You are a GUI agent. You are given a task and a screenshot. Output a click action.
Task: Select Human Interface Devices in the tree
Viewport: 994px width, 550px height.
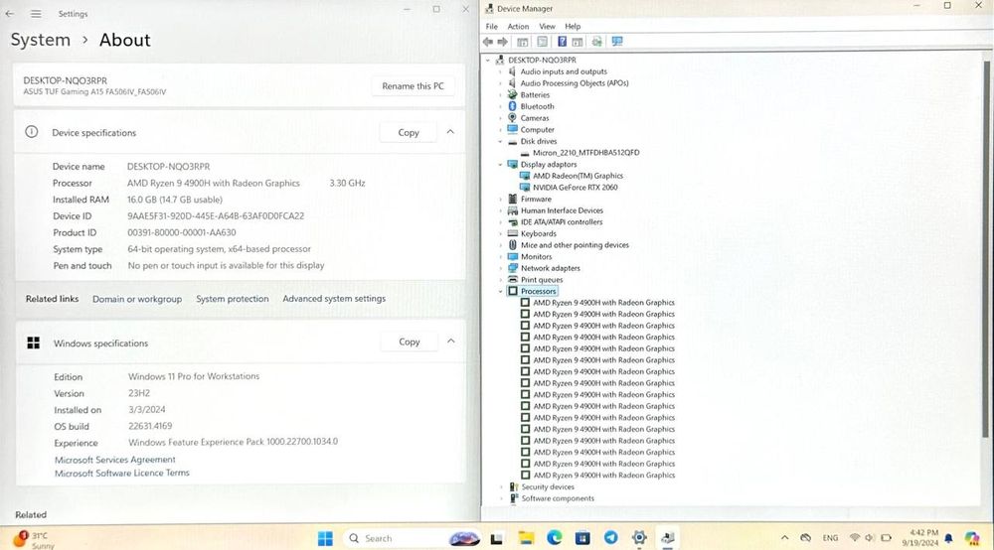tap(562, 210)
